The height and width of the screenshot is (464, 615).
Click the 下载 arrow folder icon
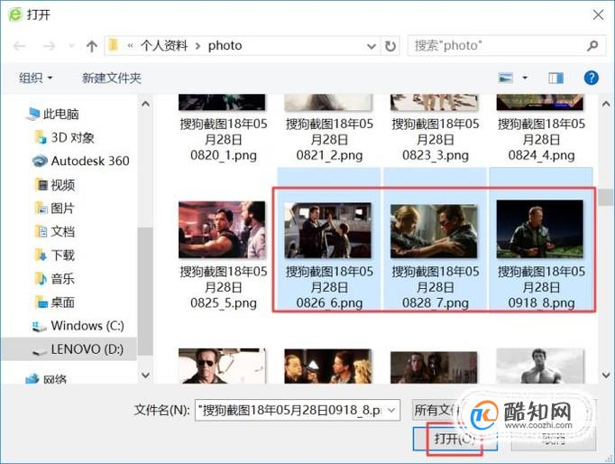[41, 255]
